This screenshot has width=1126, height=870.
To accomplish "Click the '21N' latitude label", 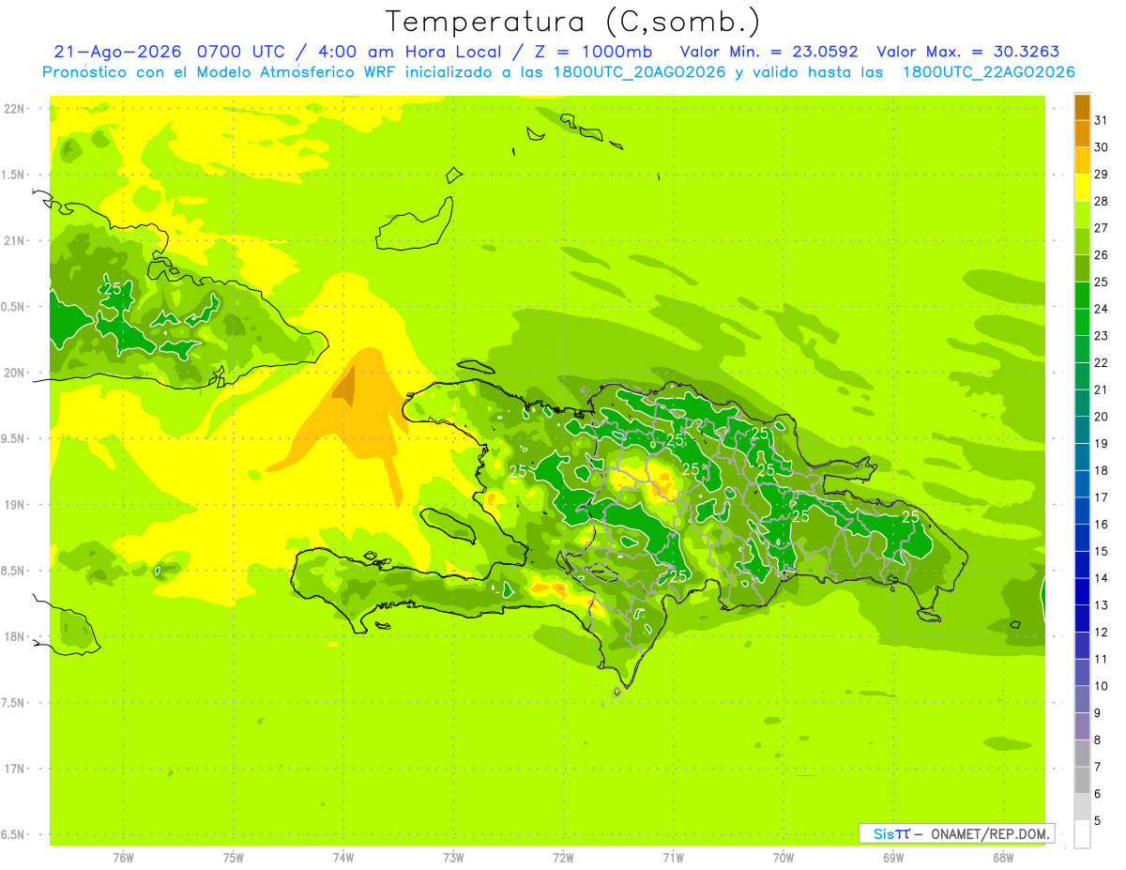I will (15, 241).
